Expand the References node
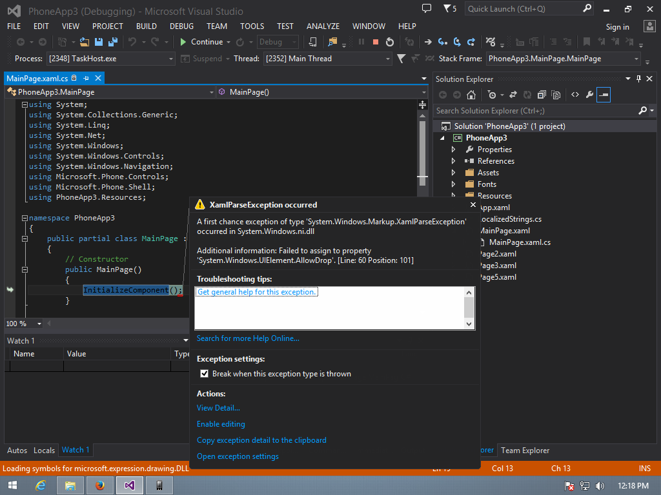This screenshot has height=495, width=661. [454, 160]
